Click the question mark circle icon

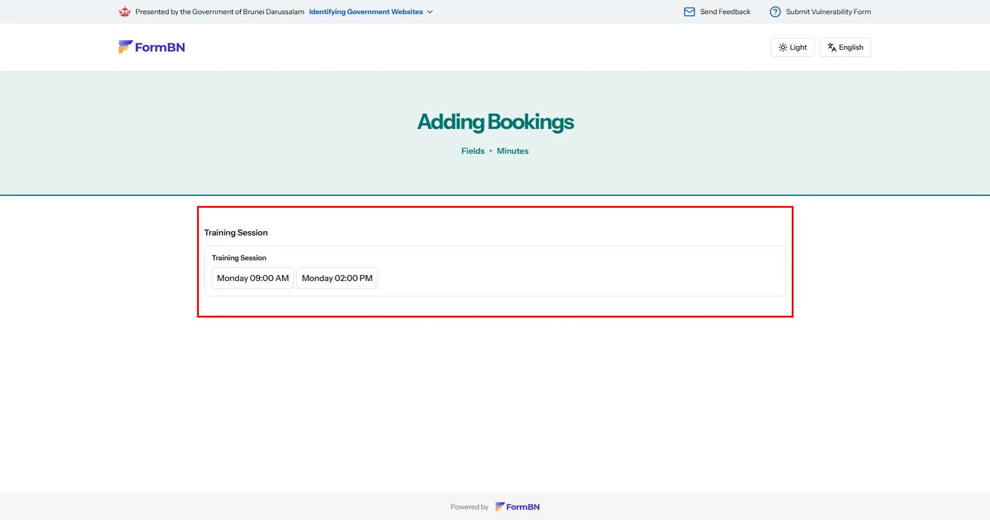775,12
